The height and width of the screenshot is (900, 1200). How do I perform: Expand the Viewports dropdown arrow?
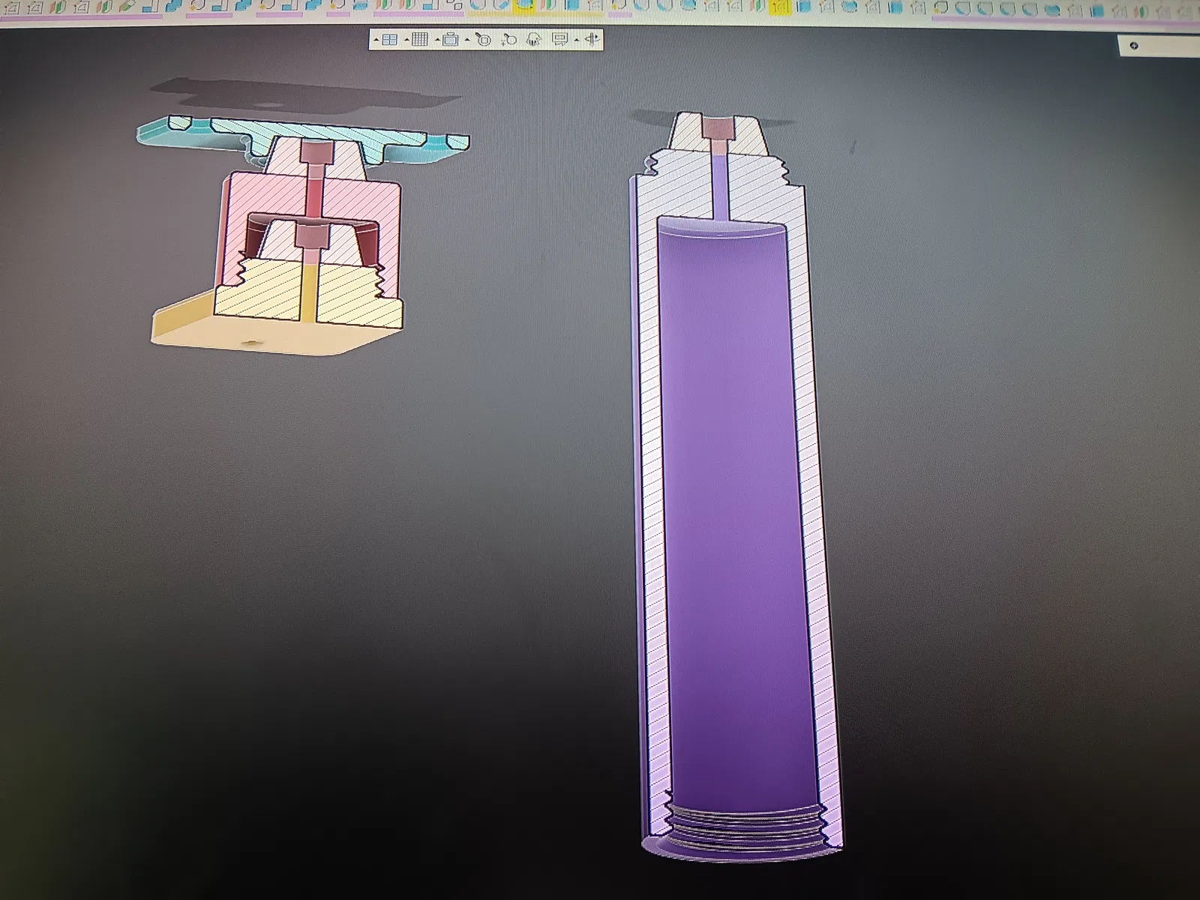(x=376, y=40)
